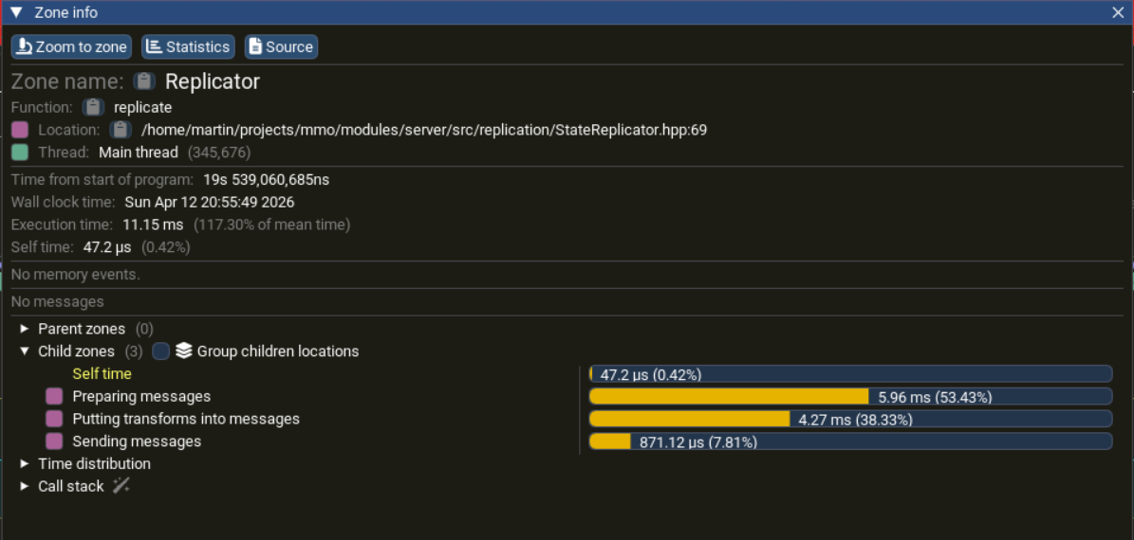Select the Preparing messages child zone

tap(141, 396)
